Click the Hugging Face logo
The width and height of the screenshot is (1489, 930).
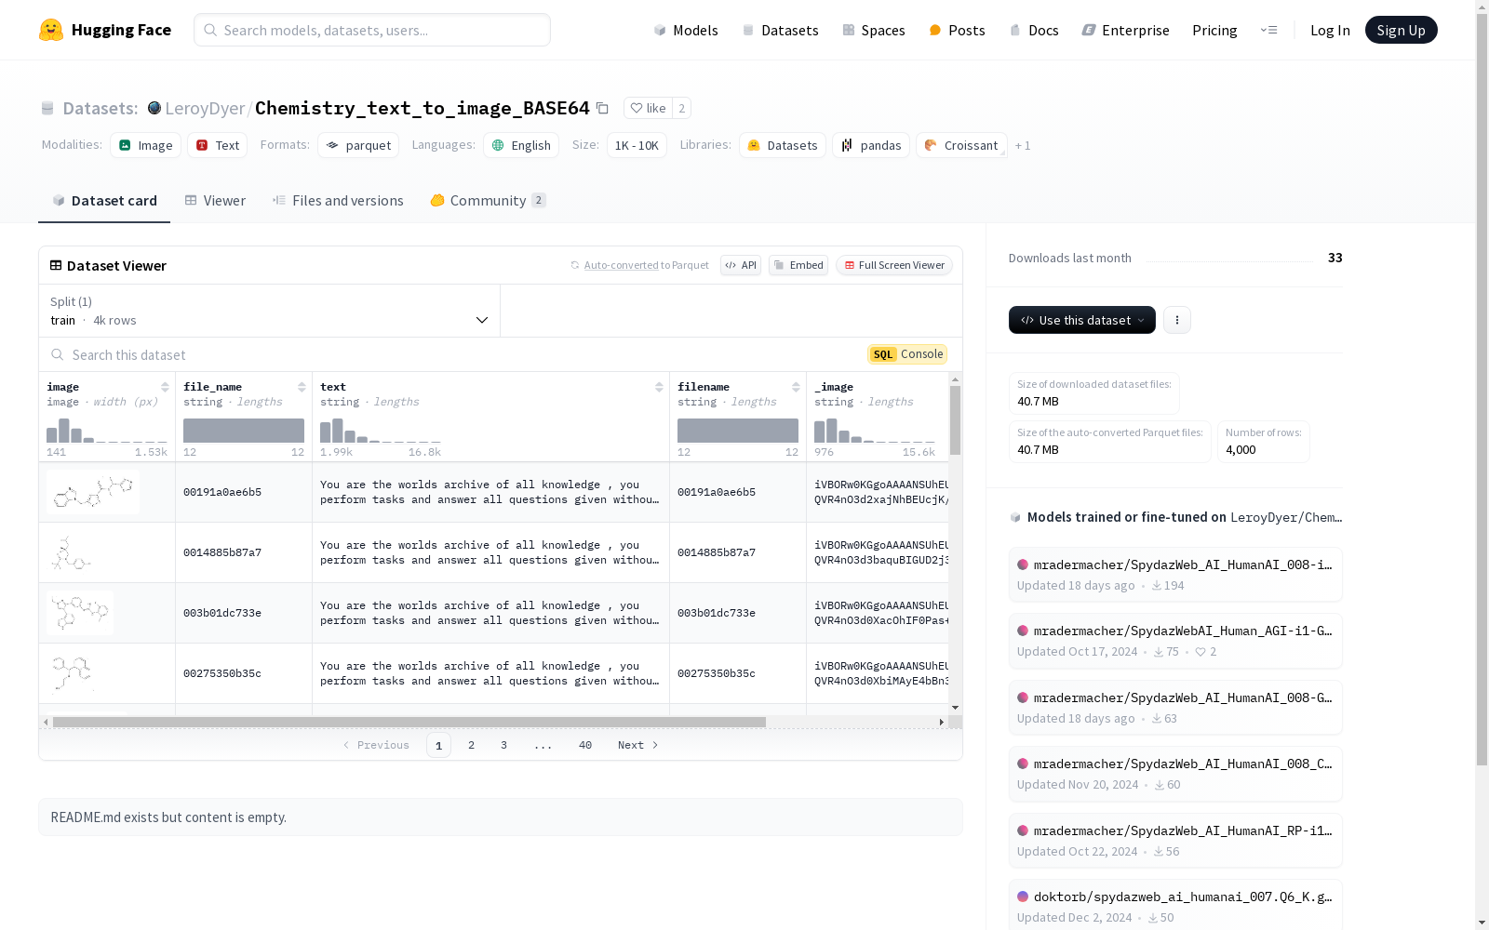[x=105, y=30]
